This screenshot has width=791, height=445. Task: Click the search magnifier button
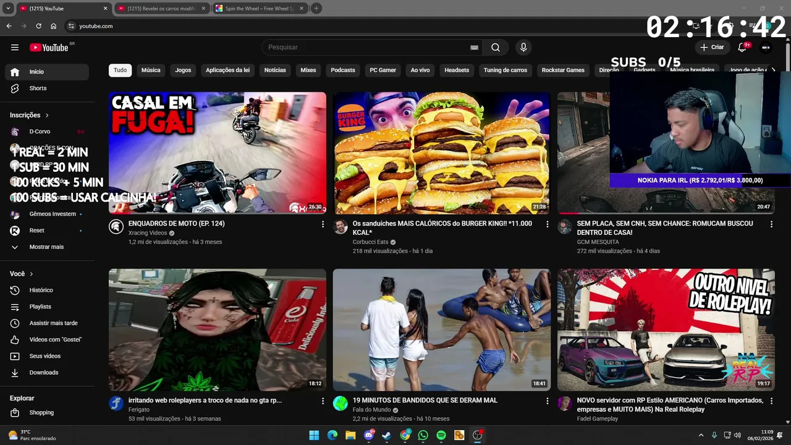click(x=496, y=48)
